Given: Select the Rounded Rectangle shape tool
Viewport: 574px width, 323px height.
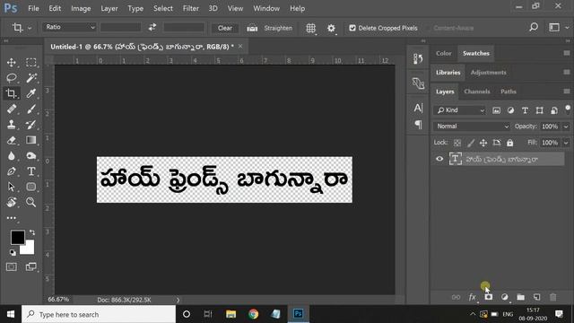Looking at the screenshot, I should (31, 187).
